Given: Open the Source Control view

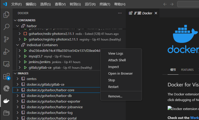Looking at the screenshot, I should pos(6,39).
